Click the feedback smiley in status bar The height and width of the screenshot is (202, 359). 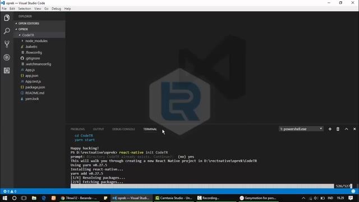[x=353, y=191]
